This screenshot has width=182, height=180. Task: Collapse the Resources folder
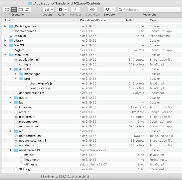(x=5, y=55)
